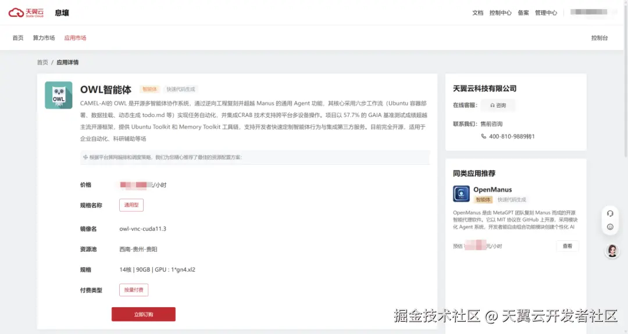Click the 同类应用推荐 heading
This screenshot has height=334, width=628.
(x=474, y=173)
